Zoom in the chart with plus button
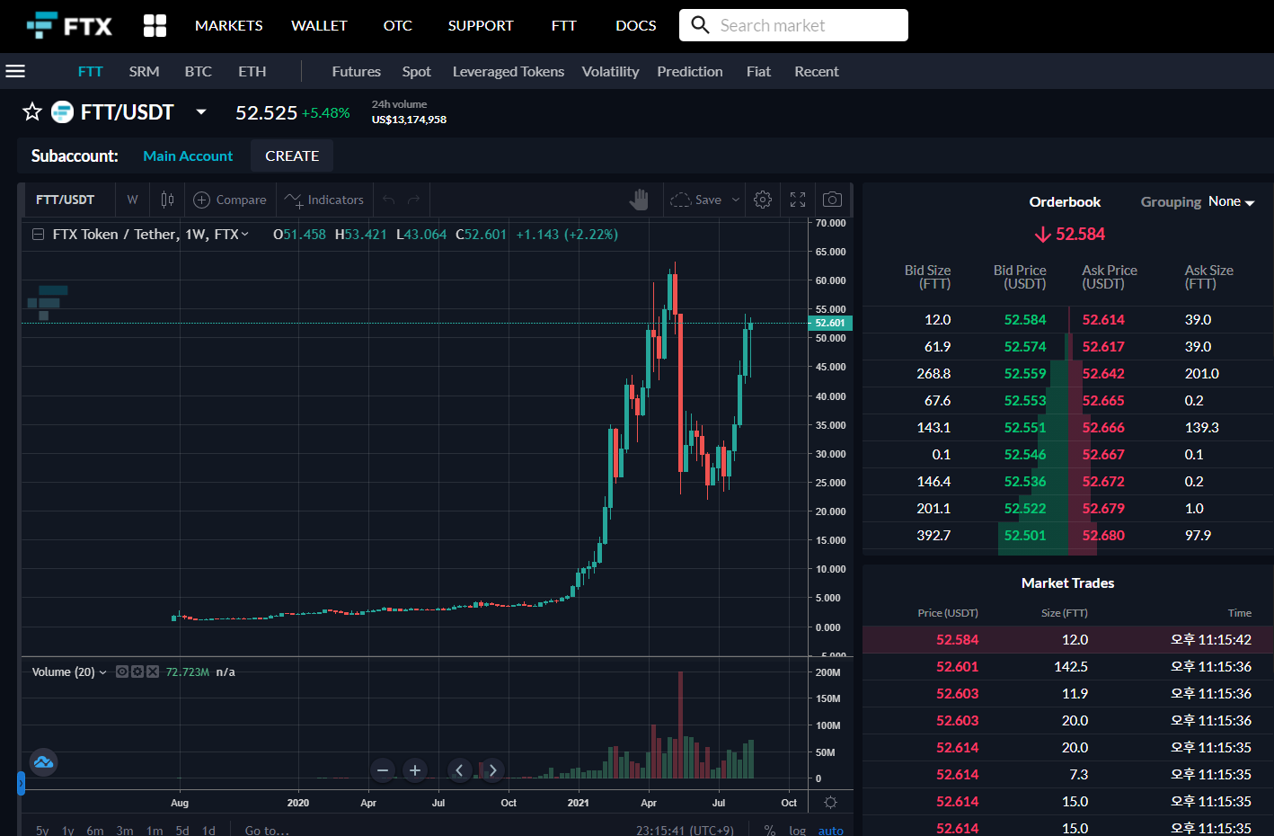The width and height of the screenshot is (1274, 836). pos(415,770)
